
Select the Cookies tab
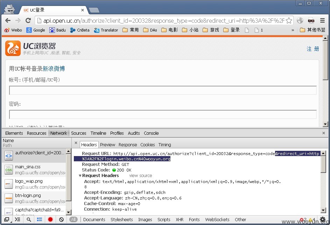coord(148,145)
